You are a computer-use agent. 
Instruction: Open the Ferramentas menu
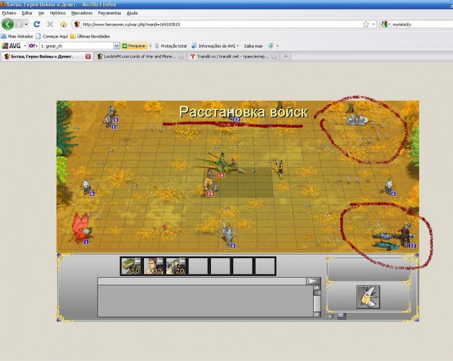(110, 13)
